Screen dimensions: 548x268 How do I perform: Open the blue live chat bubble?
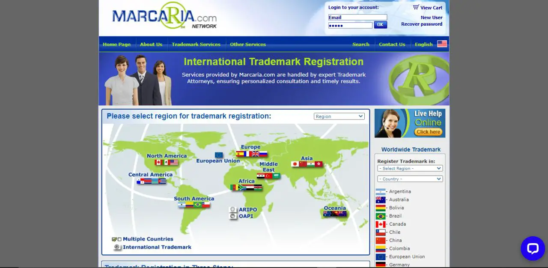(x=533, y=248)
